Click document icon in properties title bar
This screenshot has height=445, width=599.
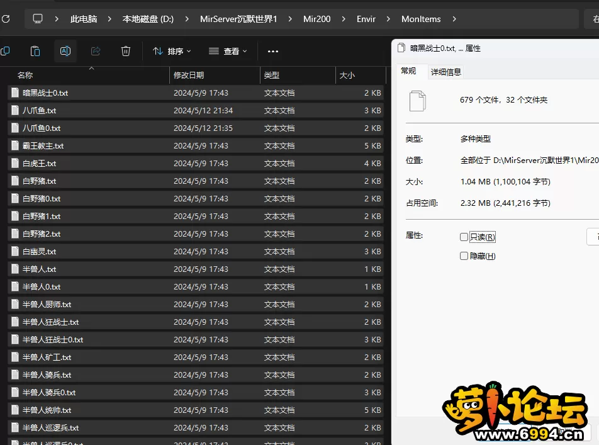pyautogui.click(x=401, y=48)
